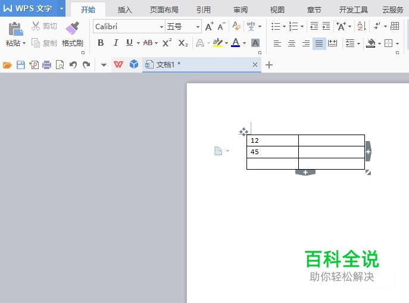The width and height of the screenshot is (409, 303).
Task: Enable justified text alignment
Action: (x=320, y=43)
